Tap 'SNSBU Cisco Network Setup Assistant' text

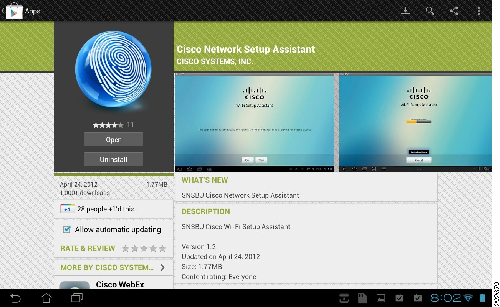point(240,195)
